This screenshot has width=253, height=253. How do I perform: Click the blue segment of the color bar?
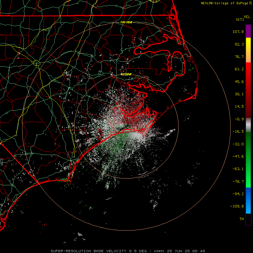248,200
